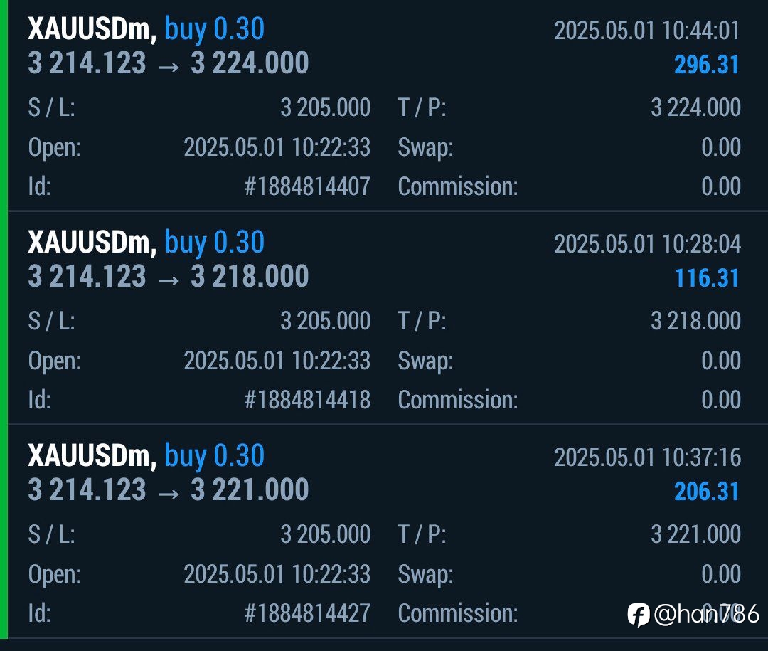Open the @han786 watermark handle

[x=707, y=614]
